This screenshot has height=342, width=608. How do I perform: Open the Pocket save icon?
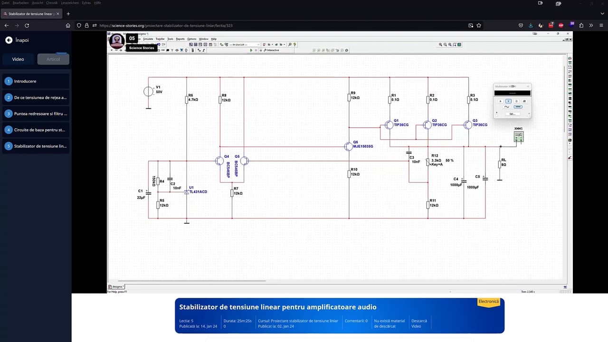coord(521,26)
